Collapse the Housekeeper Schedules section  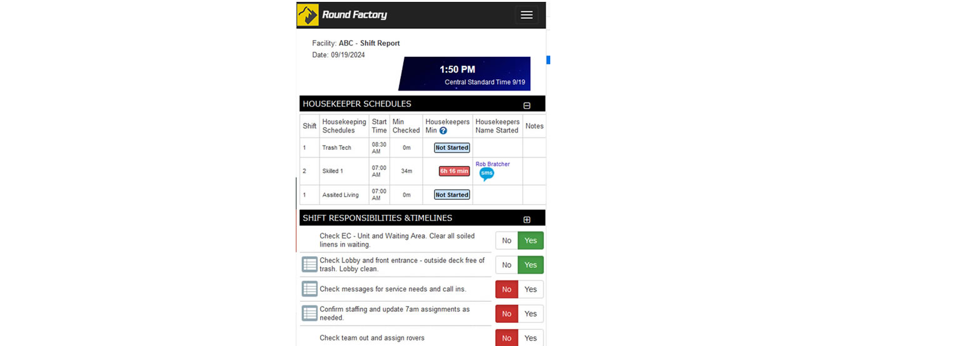pos(527,106)
